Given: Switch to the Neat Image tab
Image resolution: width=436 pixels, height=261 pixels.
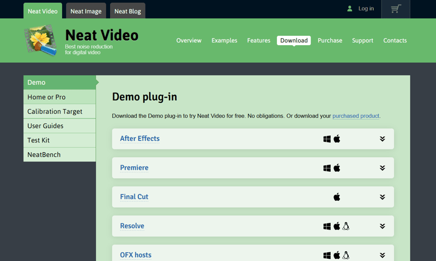Looking at the screenshot, I should 86,11.
